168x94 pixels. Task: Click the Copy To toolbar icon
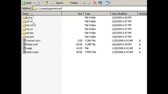point(89,3)
